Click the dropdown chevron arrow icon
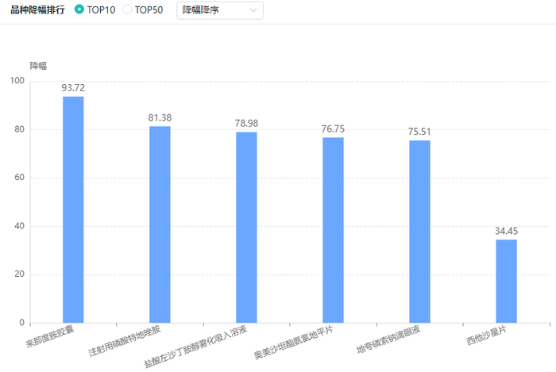 coord(253,10)
